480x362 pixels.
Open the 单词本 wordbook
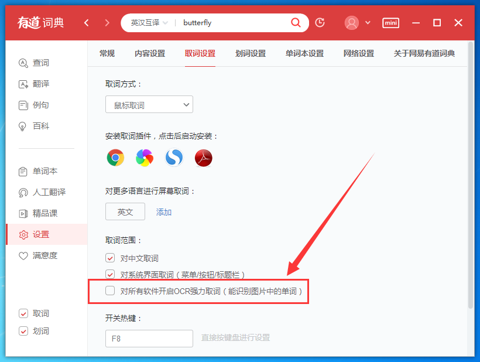pyautogui.click(x=36, y=171)
